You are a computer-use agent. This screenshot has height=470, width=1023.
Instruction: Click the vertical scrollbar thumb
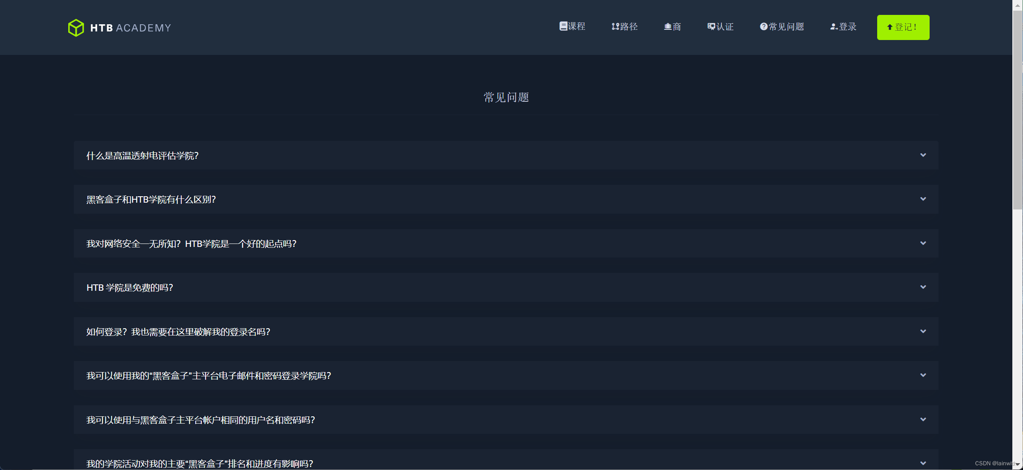(x=1017, y=110)
